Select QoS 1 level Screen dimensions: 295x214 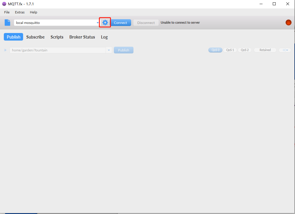coord(230,50)
